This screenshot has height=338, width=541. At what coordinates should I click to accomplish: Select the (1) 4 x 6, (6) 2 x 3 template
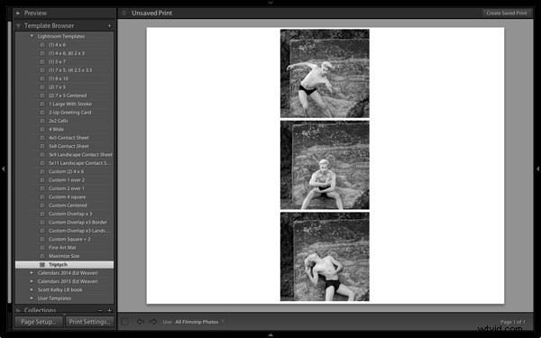click(x=64, y=53)
